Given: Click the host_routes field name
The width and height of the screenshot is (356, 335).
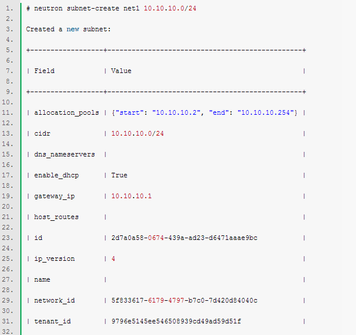Looking at the screenshot, I should coord(56,217).
